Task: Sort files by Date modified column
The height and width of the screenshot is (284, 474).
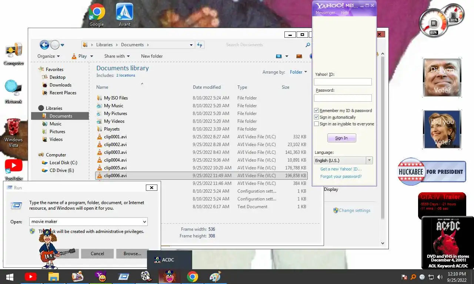Action: coord(207,87)
